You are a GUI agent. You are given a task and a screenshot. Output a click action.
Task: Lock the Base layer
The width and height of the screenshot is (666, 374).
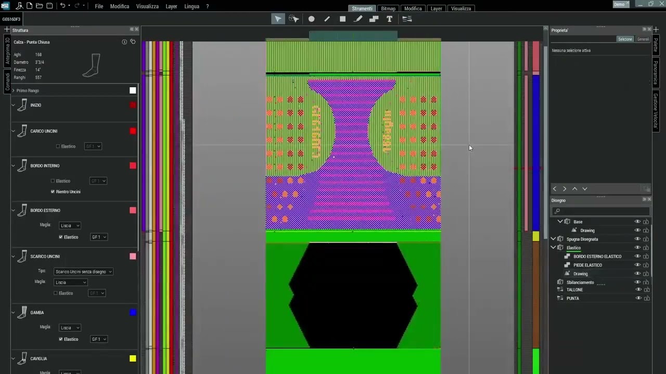tap(646, 222)
